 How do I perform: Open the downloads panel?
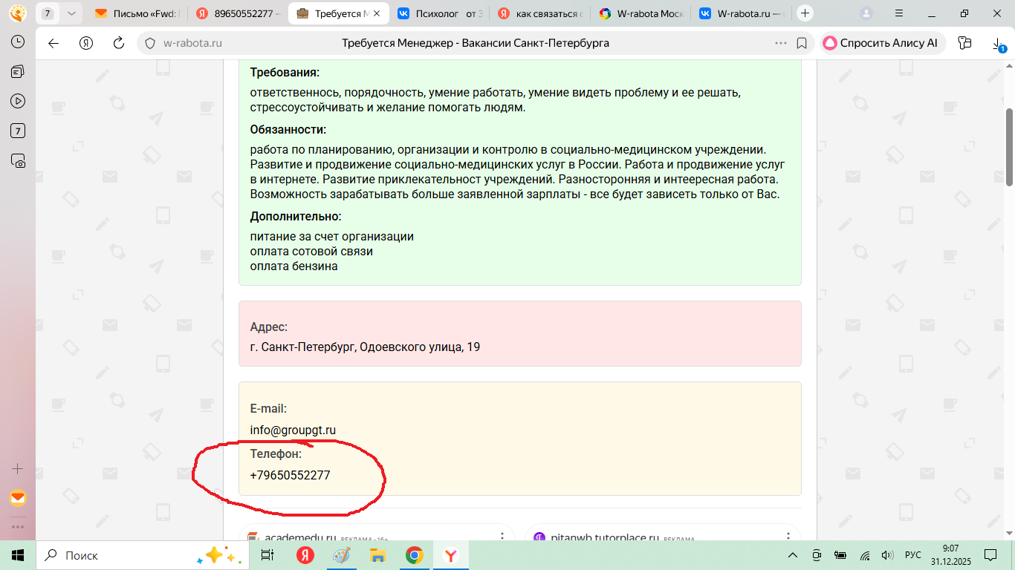tap(997, 44)
